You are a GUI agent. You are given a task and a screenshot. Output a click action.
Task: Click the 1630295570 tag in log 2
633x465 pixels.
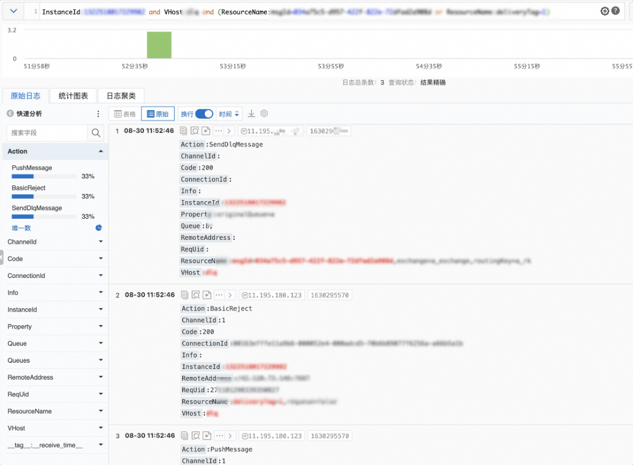[x=330, y=295]
